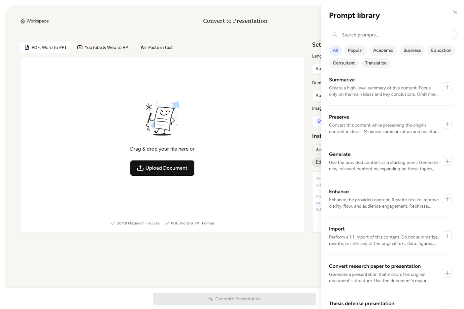This screenshot has width=464, height=309.
Task: Select the All filter chip
Action: [x=335, y=50]
